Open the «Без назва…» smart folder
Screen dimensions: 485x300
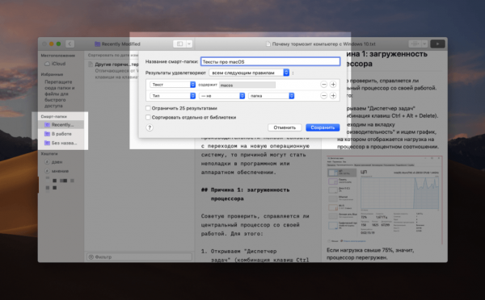click(x=61, y=143)
